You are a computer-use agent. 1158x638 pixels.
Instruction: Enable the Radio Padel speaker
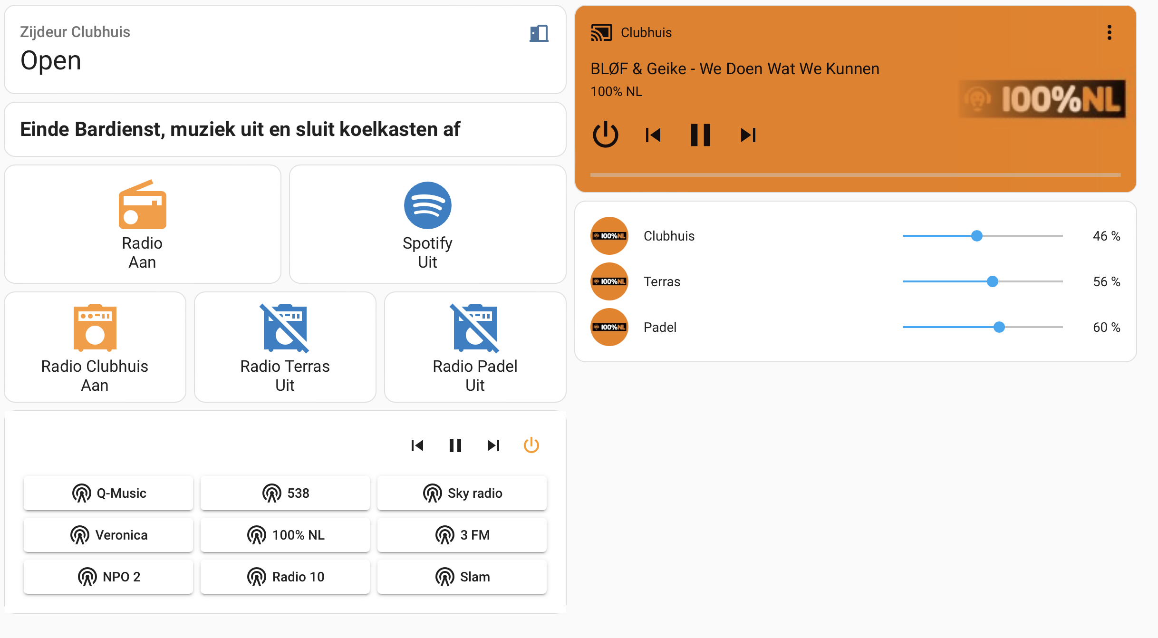475,347
